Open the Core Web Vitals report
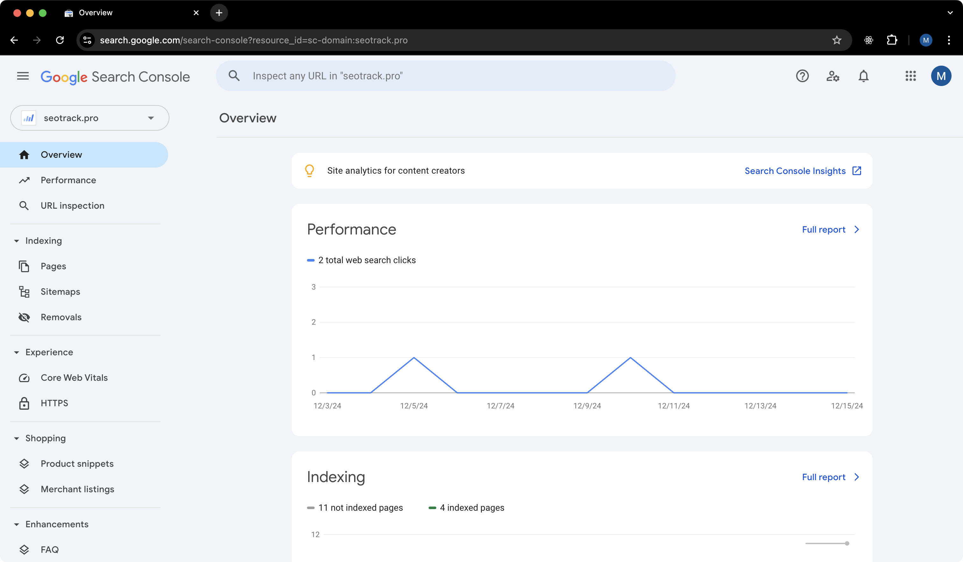The height and width of the screenshot is (562, 963). click(x=74, y=377)
